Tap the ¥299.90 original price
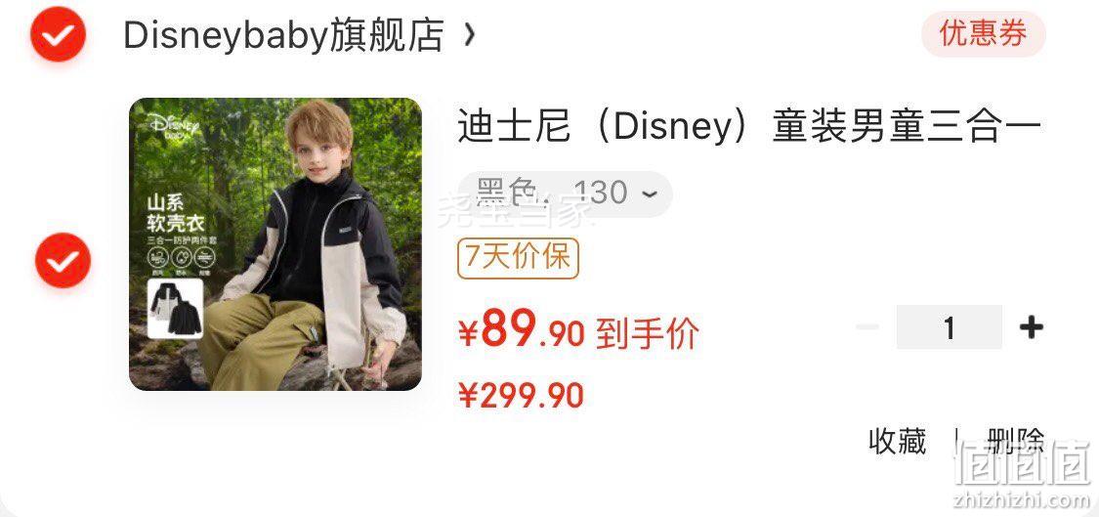 point(521,397)
